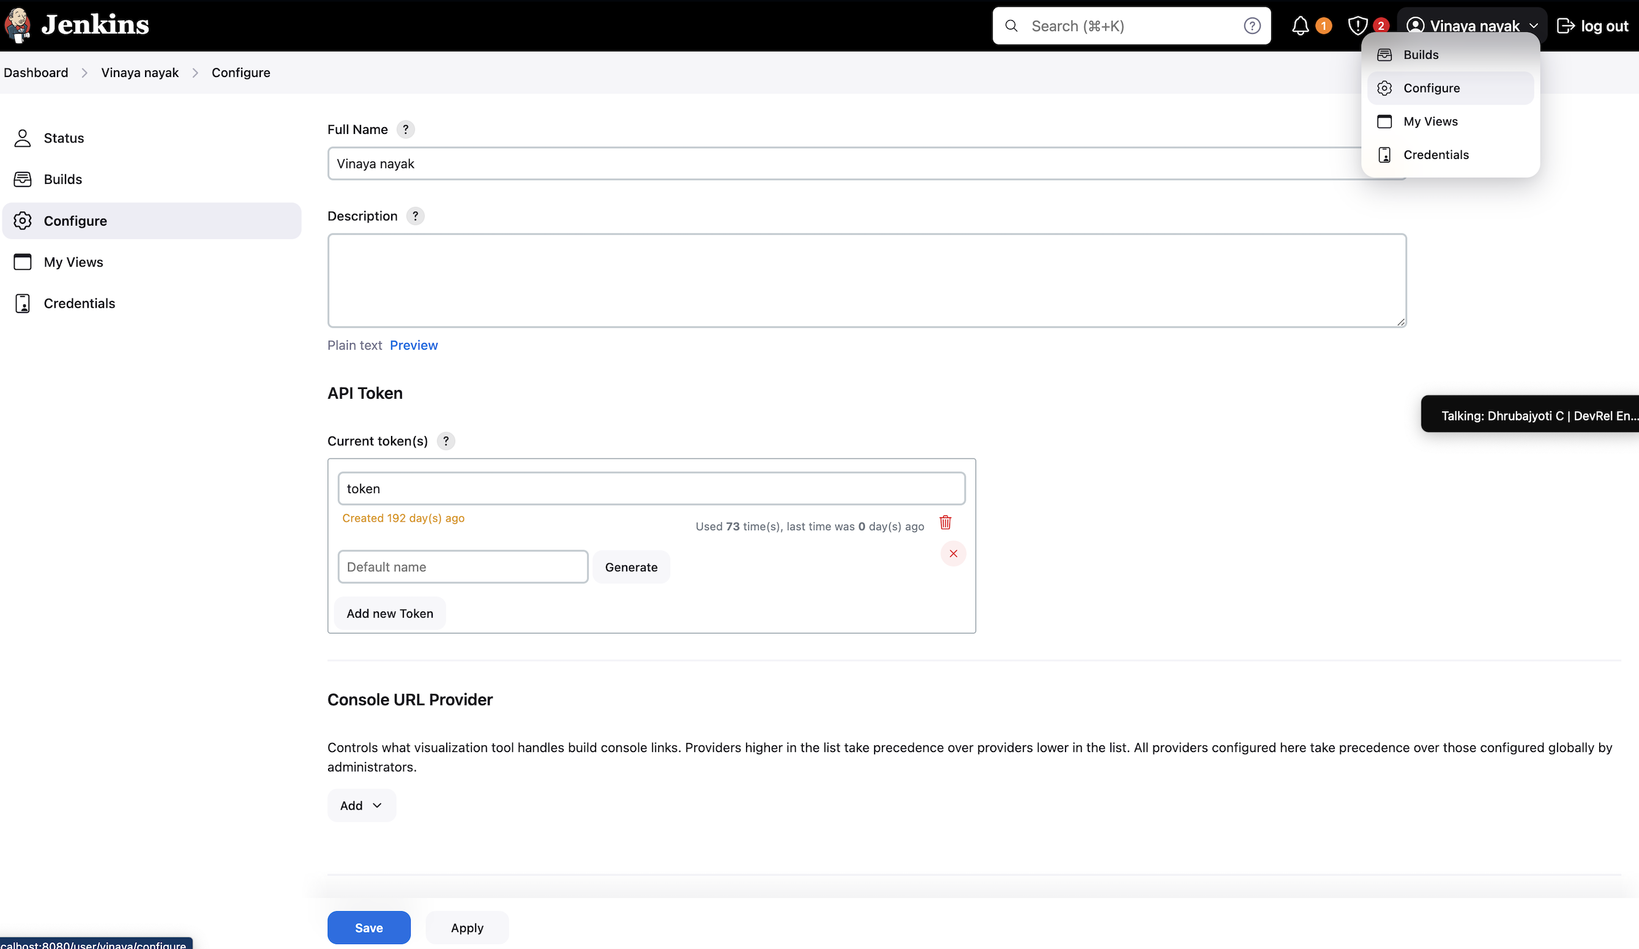
Task: Open notifications bell icon
Action: [1299, 26]
